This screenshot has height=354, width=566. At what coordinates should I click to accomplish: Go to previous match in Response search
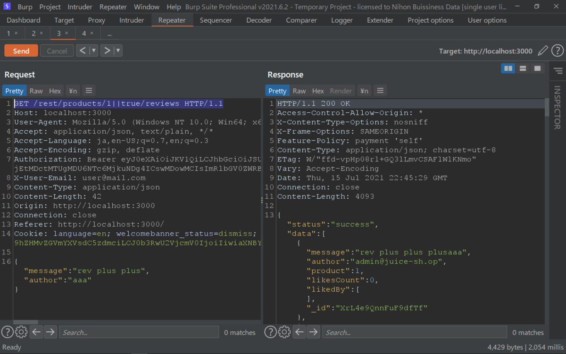(x=300, y=332)
